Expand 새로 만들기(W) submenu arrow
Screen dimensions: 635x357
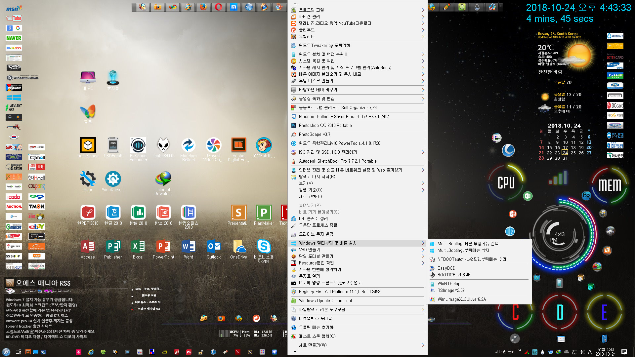pyautogui.click(x=423, y=345)
